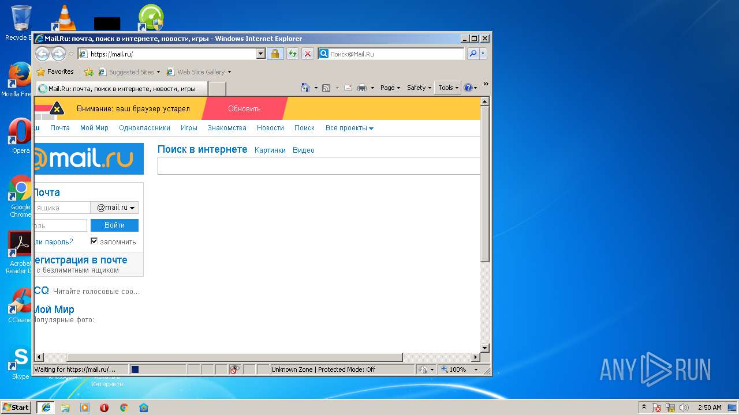Open a new blank tab
This screenshot has width=739, height=415.
[x=217, y=89]
